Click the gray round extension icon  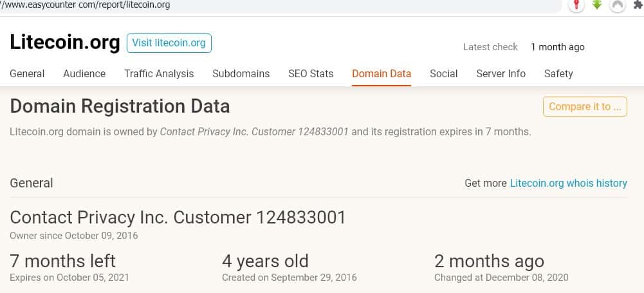point(618,5)
